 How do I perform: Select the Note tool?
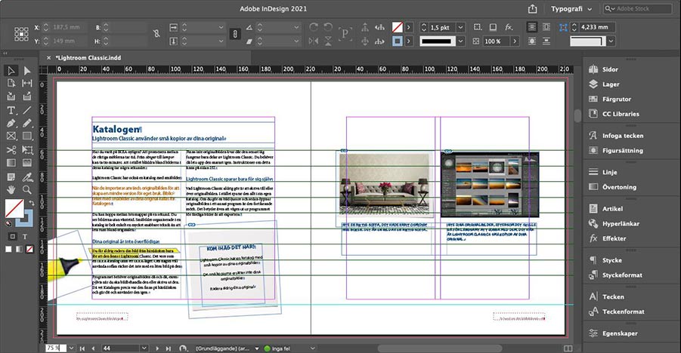pos(11,177)
